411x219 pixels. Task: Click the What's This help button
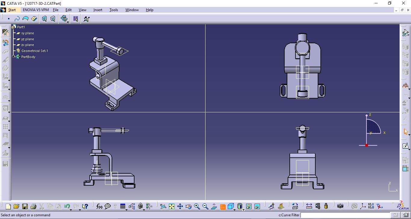click(x=85, y=206)
